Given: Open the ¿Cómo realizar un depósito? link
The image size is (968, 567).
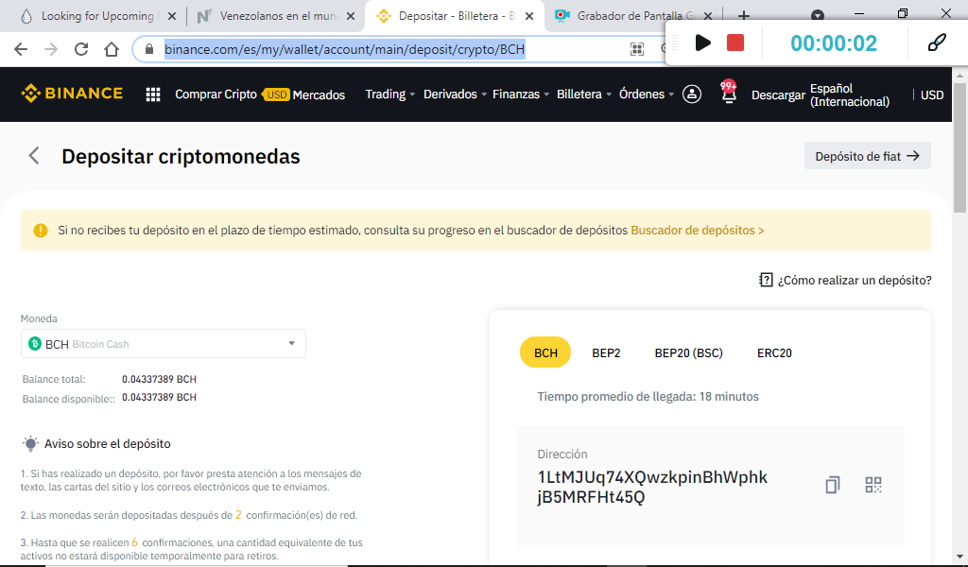Looking at the screenshot, I should tap(855, 280).
